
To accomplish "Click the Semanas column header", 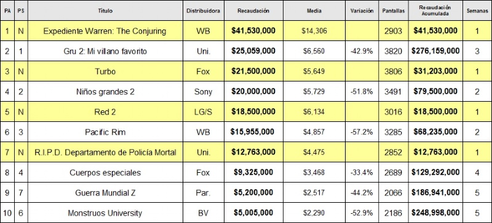I will coord(477,10).
